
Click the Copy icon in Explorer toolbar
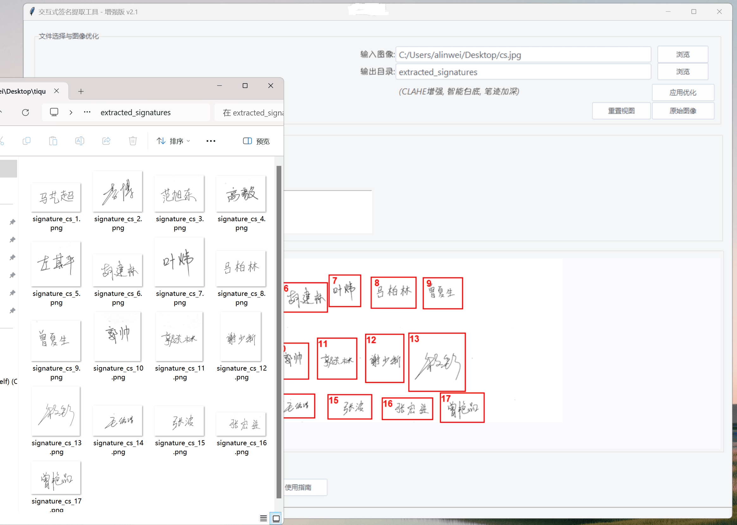27,141
